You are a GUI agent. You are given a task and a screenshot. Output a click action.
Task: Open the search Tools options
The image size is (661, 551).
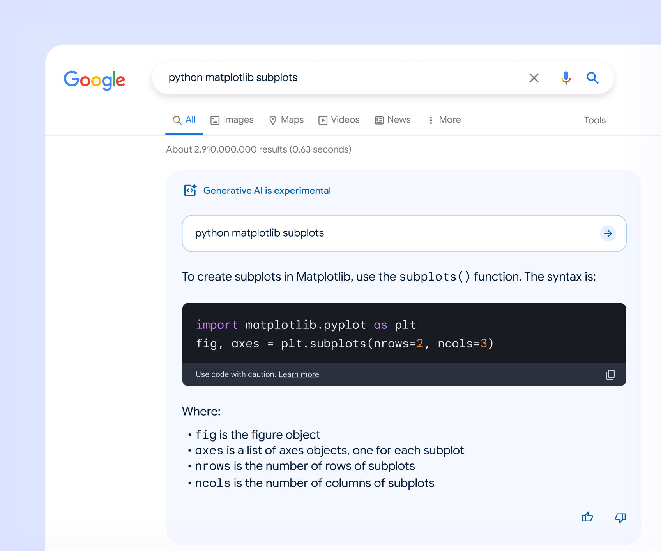594,120
